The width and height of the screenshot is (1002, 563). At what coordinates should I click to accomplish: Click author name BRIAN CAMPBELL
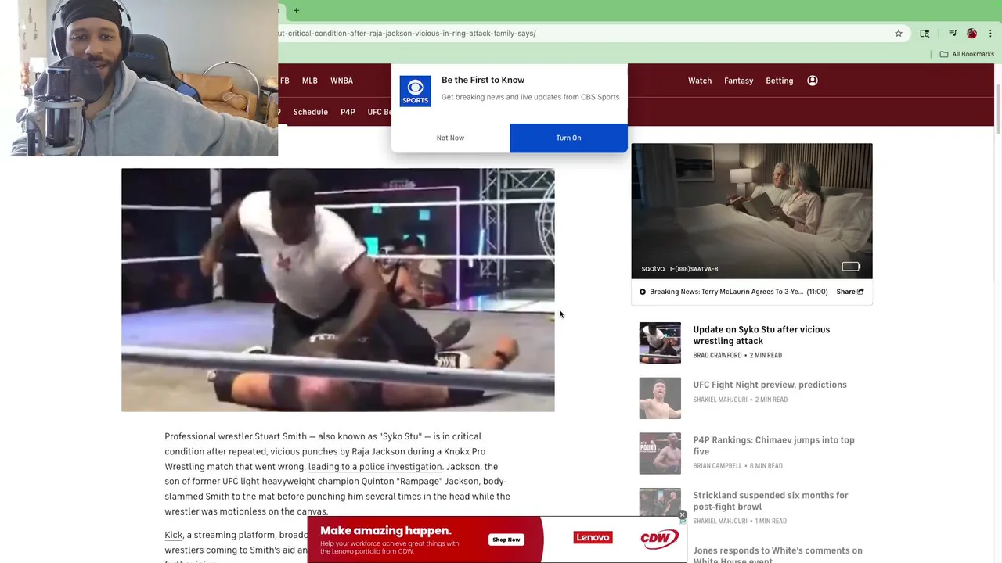(x=717, y=466)
